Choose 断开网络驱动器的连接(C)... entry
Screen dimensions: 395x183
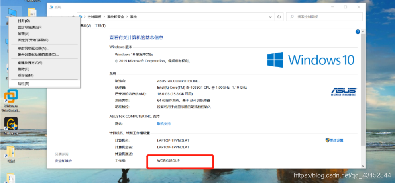click(44, 55)
